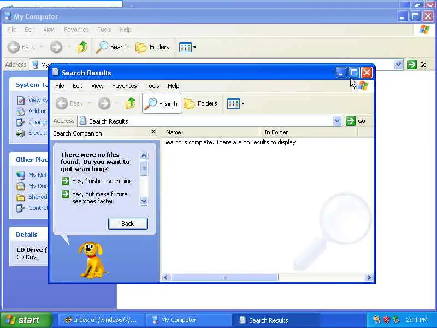This screenshot has width=437, height=328.
Task: Close the Search Companion pane
Action: [x=153, y=132]
